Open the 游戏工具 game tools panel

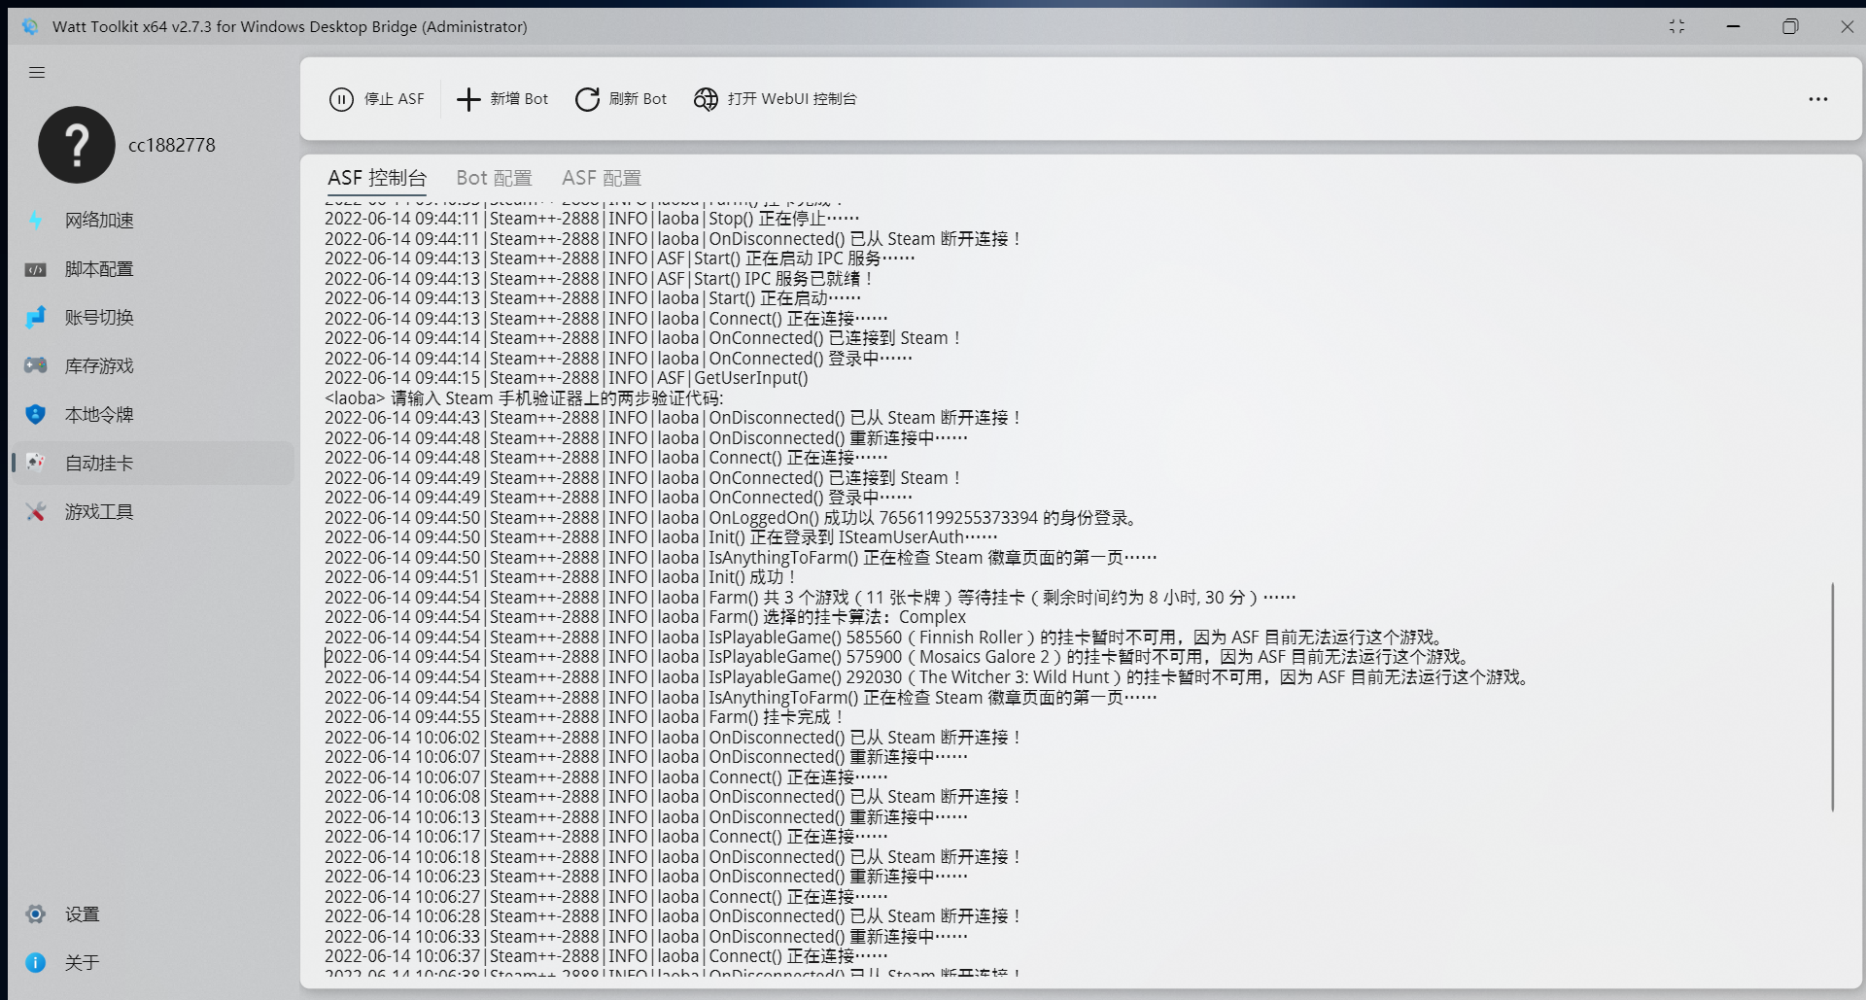(99, 511)
